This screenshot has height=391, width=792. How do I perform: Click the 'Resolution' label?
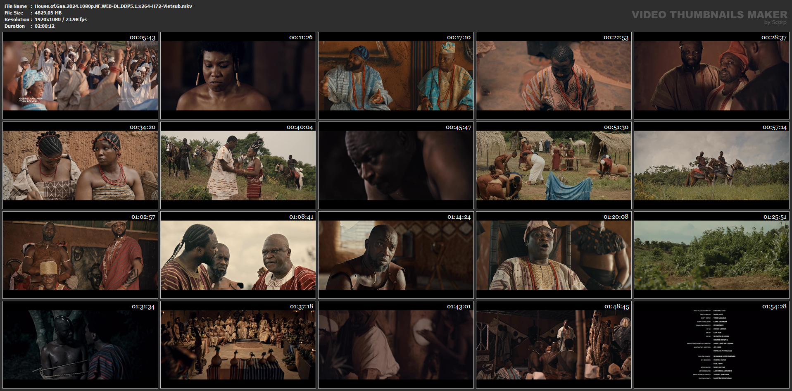17,19
